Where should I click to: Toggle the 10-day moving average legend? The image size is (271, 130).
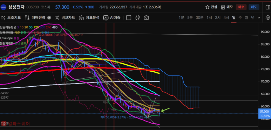click(22, 27)
